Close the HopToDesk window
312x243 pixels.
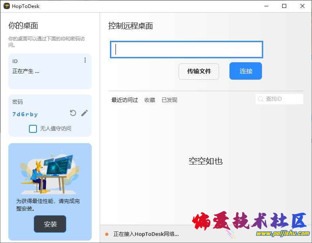click(302, 6)
